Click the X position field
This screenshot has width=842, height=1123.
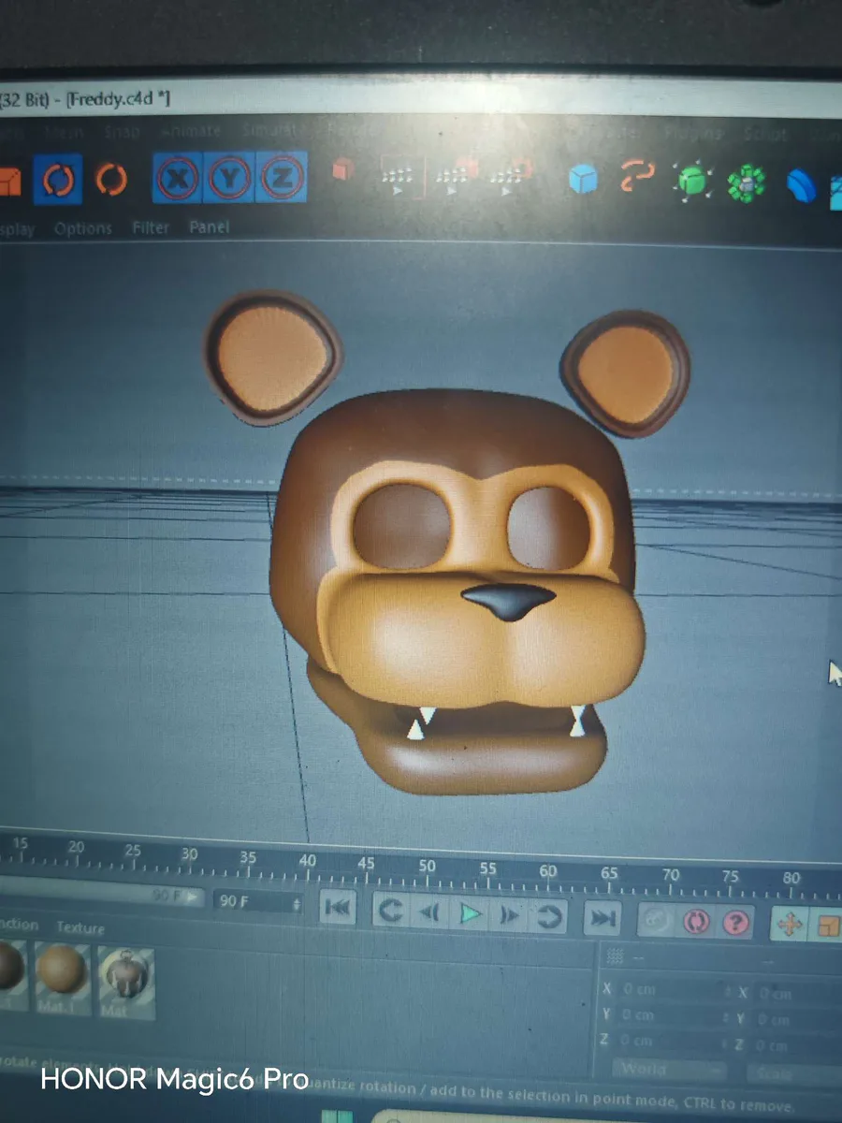tap(671, 989)
